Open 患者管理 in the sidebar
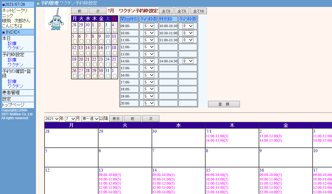 pos(11,93)
